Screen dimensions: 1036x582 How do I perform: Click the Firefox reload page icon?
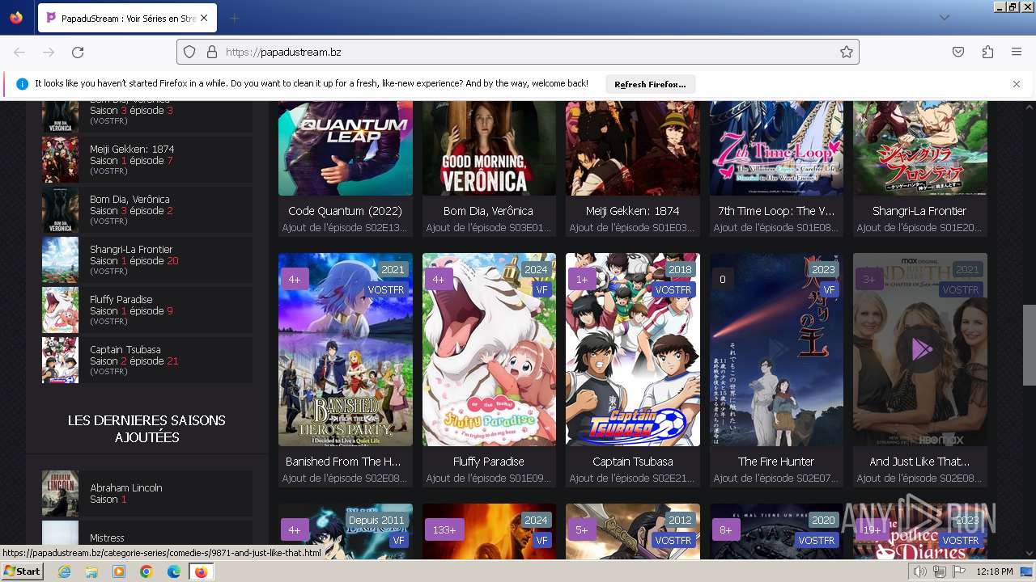pyautogui.click(x=78, y=52)
